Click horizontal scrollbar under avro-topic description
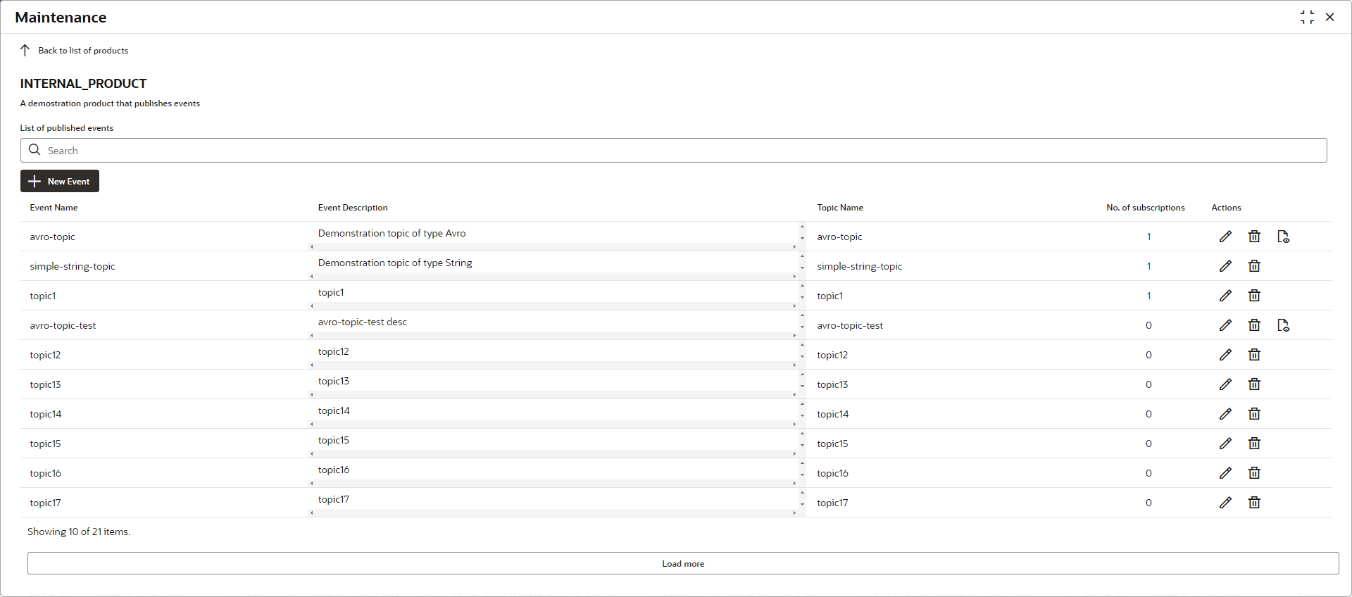The width and height of the screenshot is (1352, 597). (x=553, y=247)
